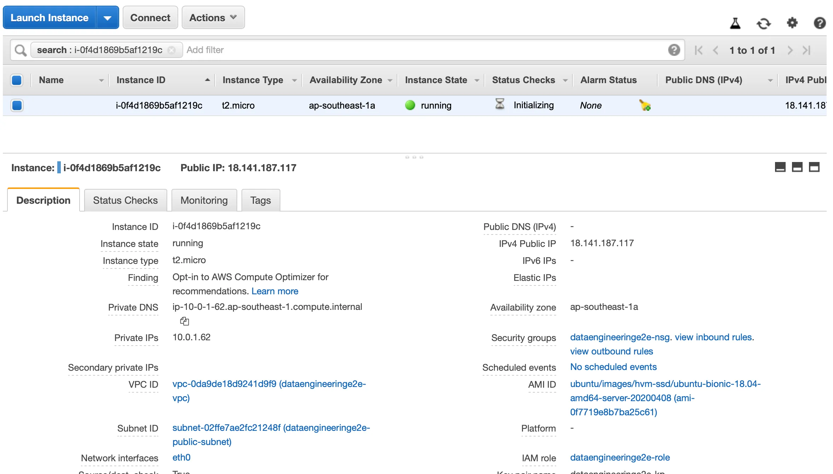This screenshot has width=833, height=474.
Task: Switch to the Description tab
Action: pyautogui.click(x=43, y=200)
